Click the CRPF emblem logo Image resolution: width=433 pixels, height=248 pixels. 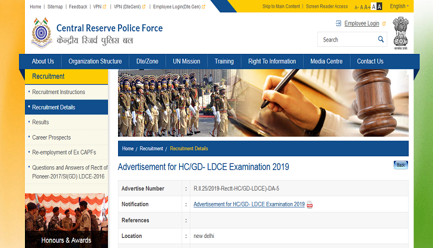coord(42,33)
